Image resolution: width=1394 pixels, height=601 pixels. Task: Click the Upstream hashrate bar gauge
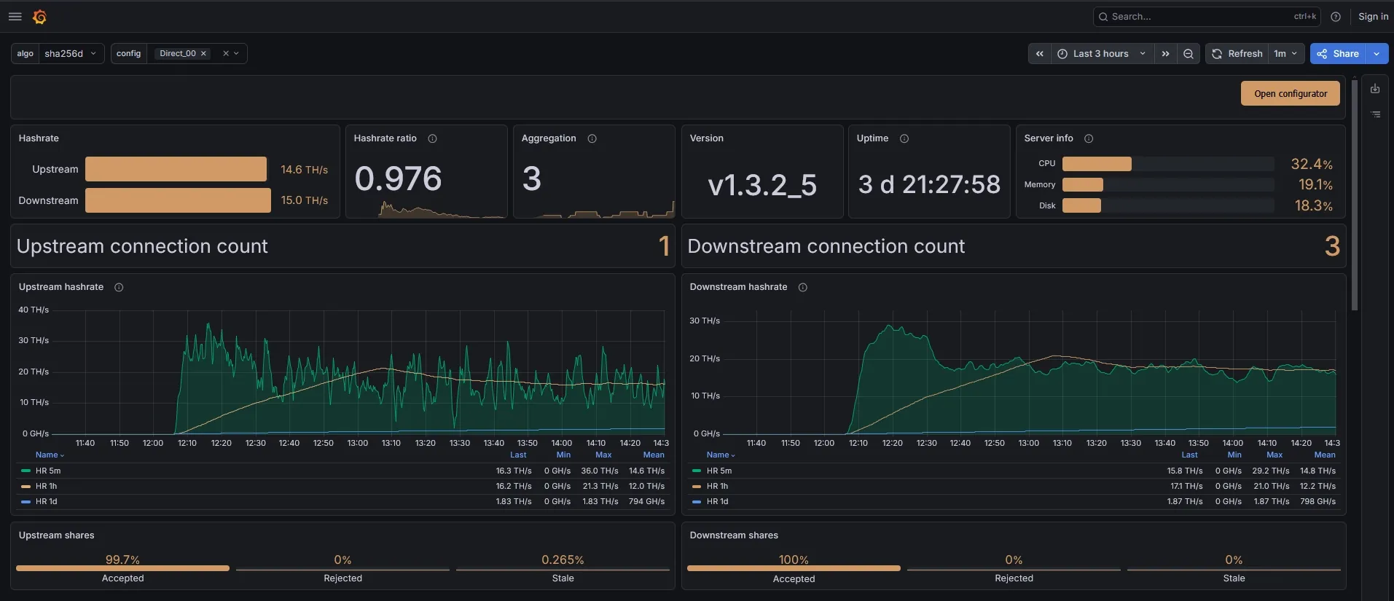176,169
